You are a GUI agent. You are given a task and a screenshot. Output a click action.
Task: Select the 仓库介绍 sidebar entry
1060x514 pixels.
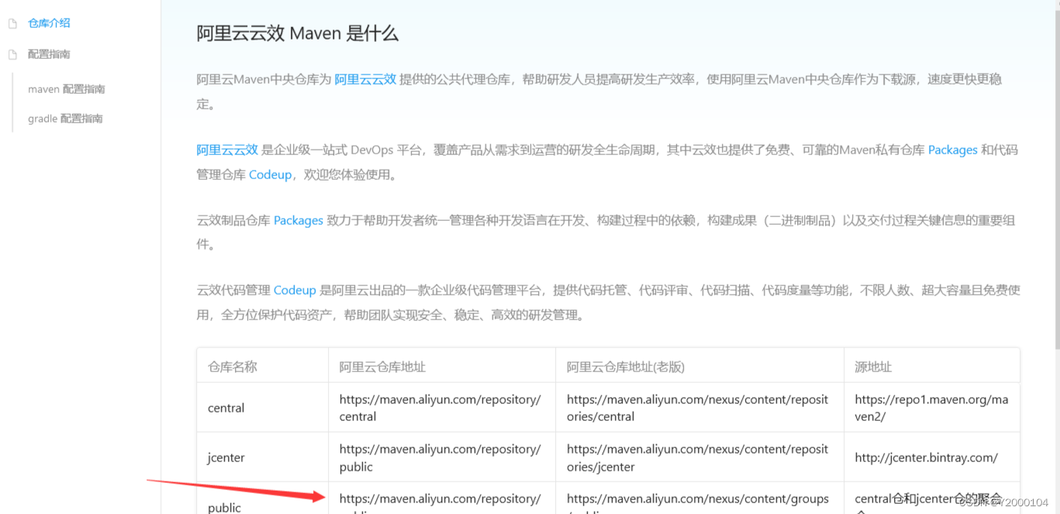click(49, 22)
